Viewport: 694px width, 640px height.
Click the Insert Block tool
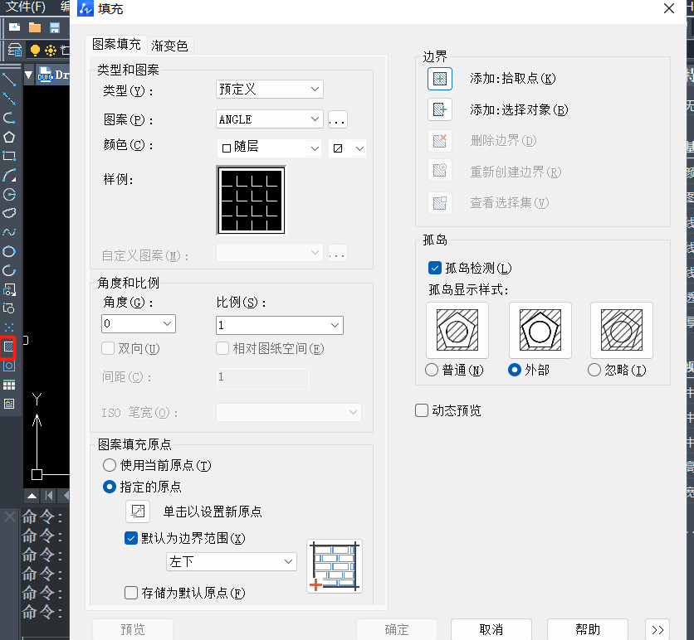(9, 289)
